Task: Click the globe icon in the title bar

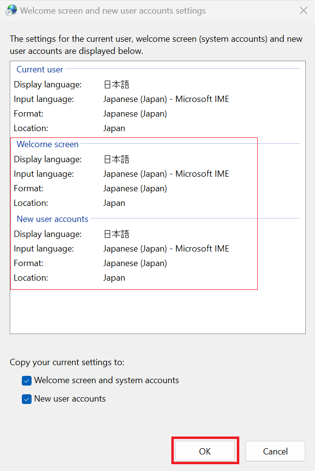Action: pos(11,10)
